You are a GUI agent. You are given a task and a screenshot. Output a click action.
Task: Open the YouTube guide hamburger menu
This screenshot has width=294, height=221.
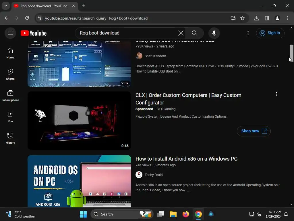(10, 33)
